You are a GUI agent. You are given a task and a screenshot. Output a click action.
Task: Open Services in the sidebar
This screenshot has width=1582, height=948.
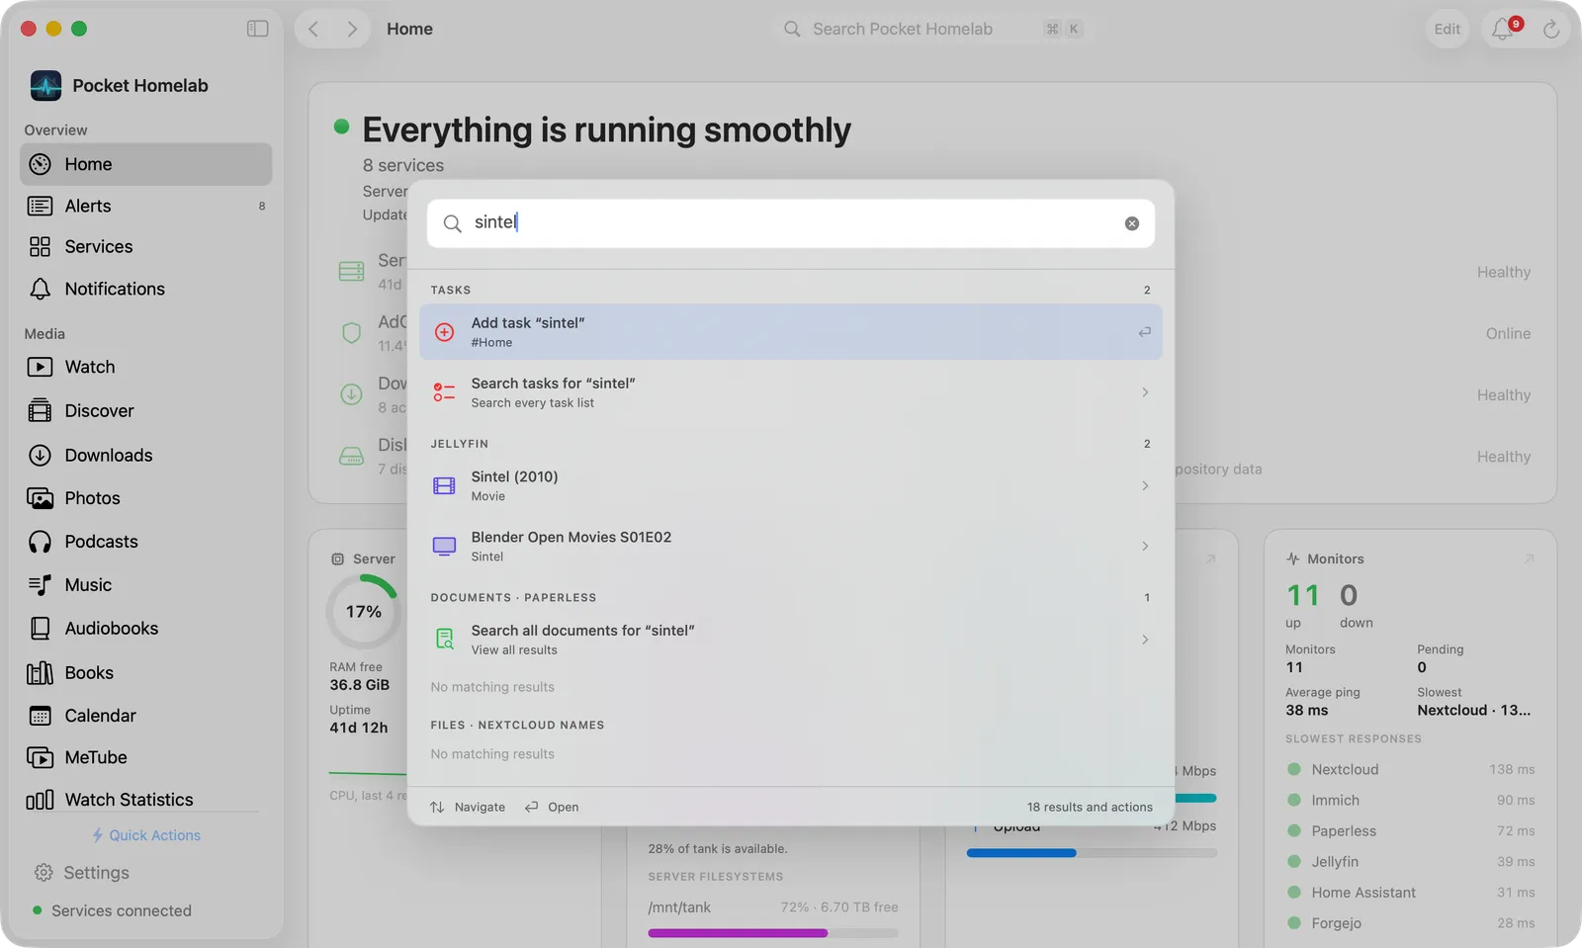[x=146, y=246]
